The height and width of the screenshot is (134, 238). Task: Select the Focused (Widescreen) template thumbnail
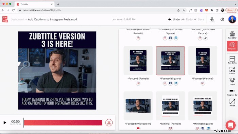[138, 106]
